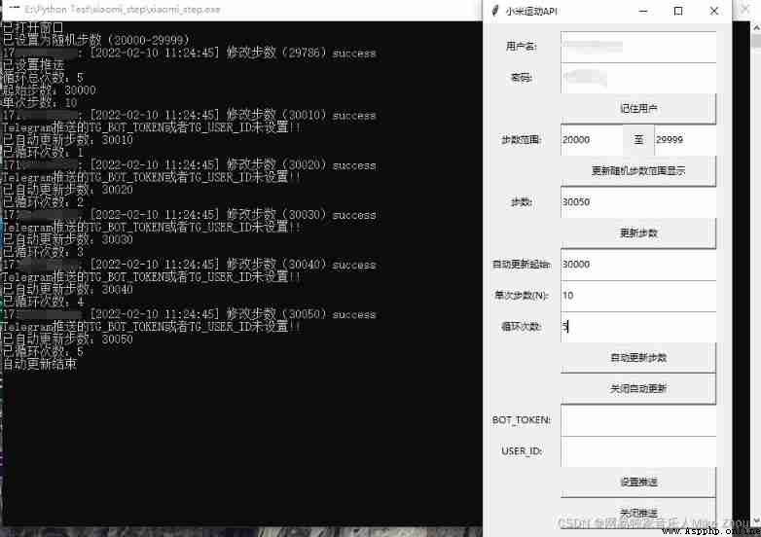This screenshot has width=761, height=537.
Task: Click the minimum step range field showing 20000
Action: tap(592, 140)
